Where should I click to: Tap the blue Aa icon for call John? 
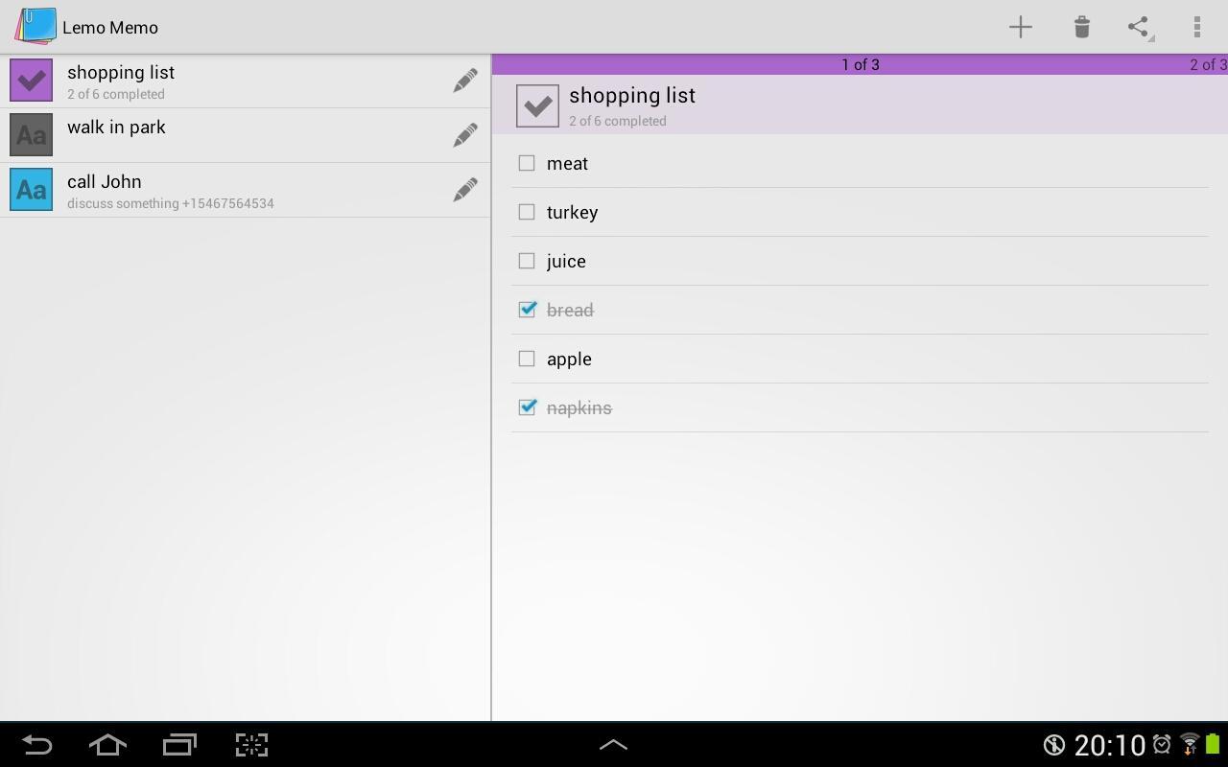coord(31,190)
